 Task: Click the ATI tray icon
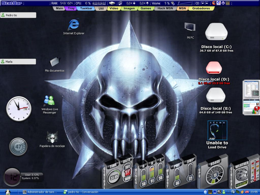247,192
